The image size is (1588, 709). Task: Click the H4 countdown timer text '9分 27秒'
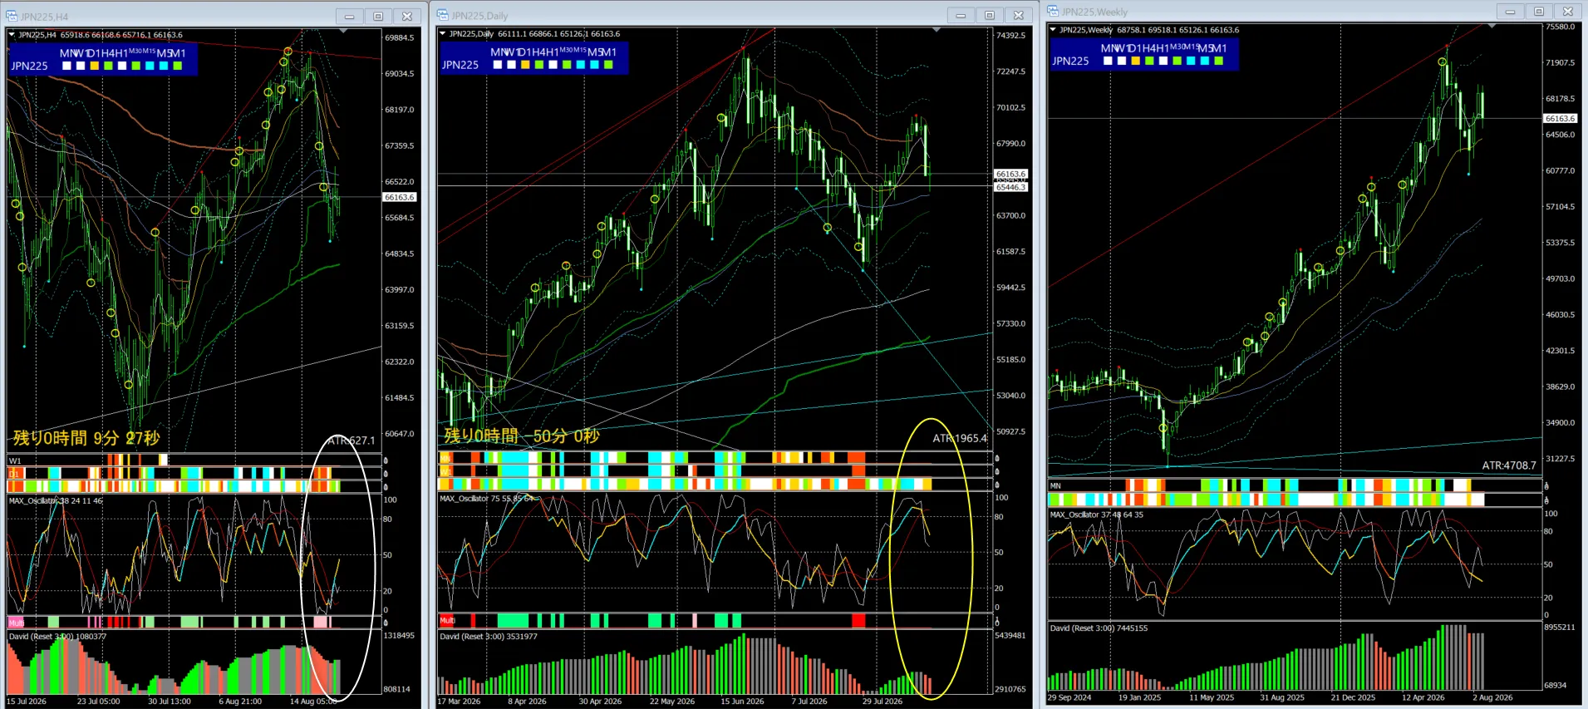(x=126, y=437)
